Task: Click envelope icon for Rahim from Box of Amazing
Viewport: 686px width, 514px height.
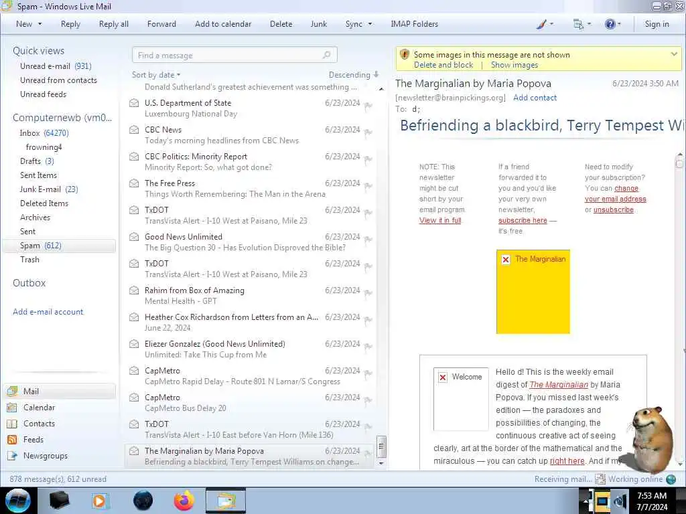Action: (x=134, y=290)
